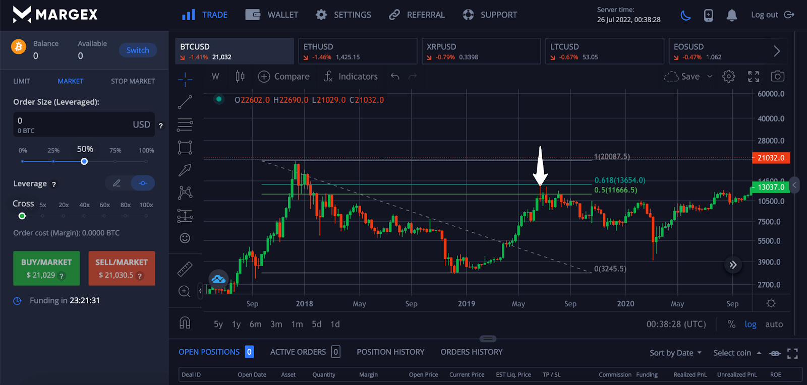Open the chart snapshot camera

point(777,77)
